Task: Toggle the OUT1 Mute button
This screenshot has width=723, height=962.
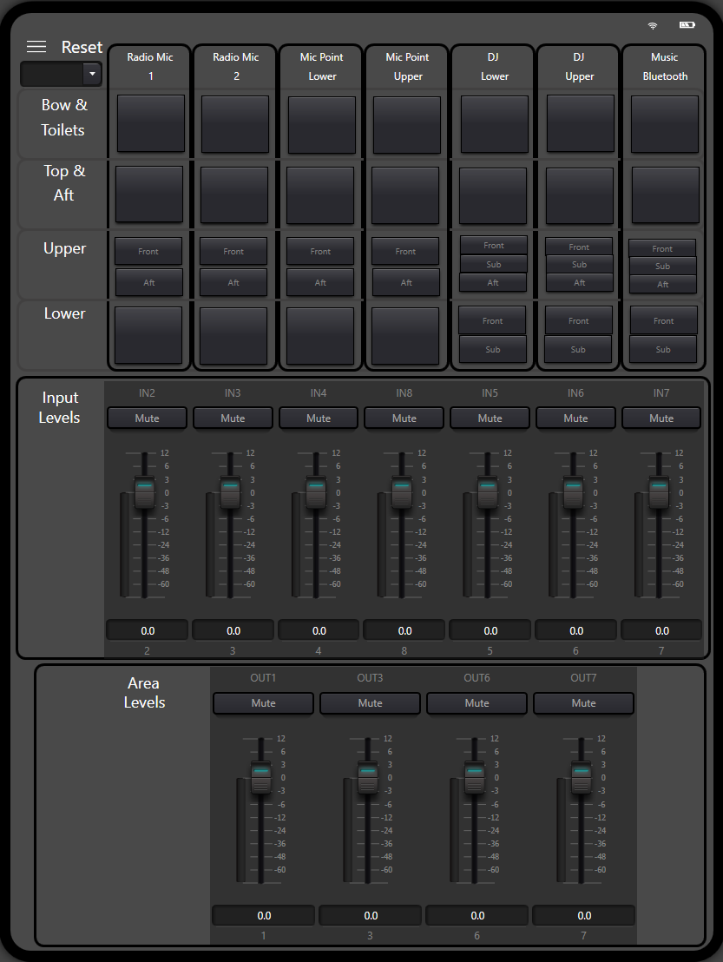Action: (263, 703)
